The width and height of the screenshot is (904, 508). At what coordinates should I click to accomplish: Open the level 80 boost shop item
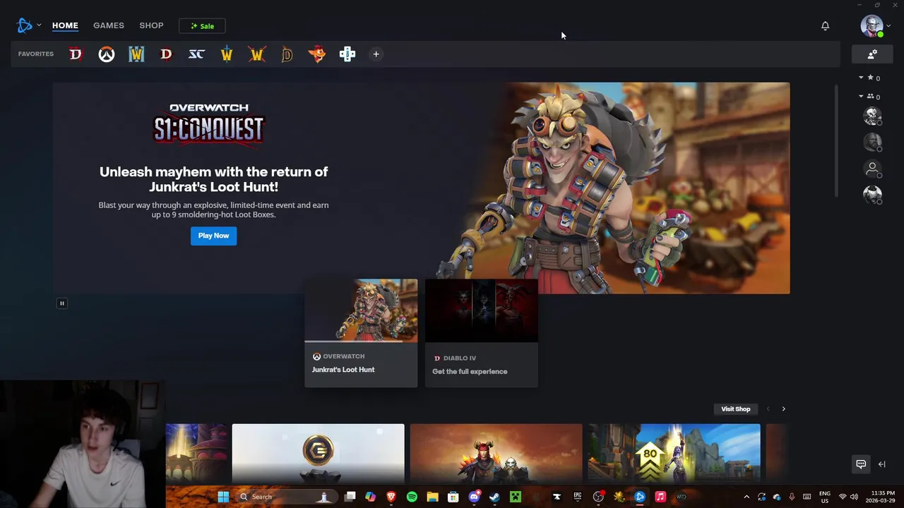click(x=674, y=454)
